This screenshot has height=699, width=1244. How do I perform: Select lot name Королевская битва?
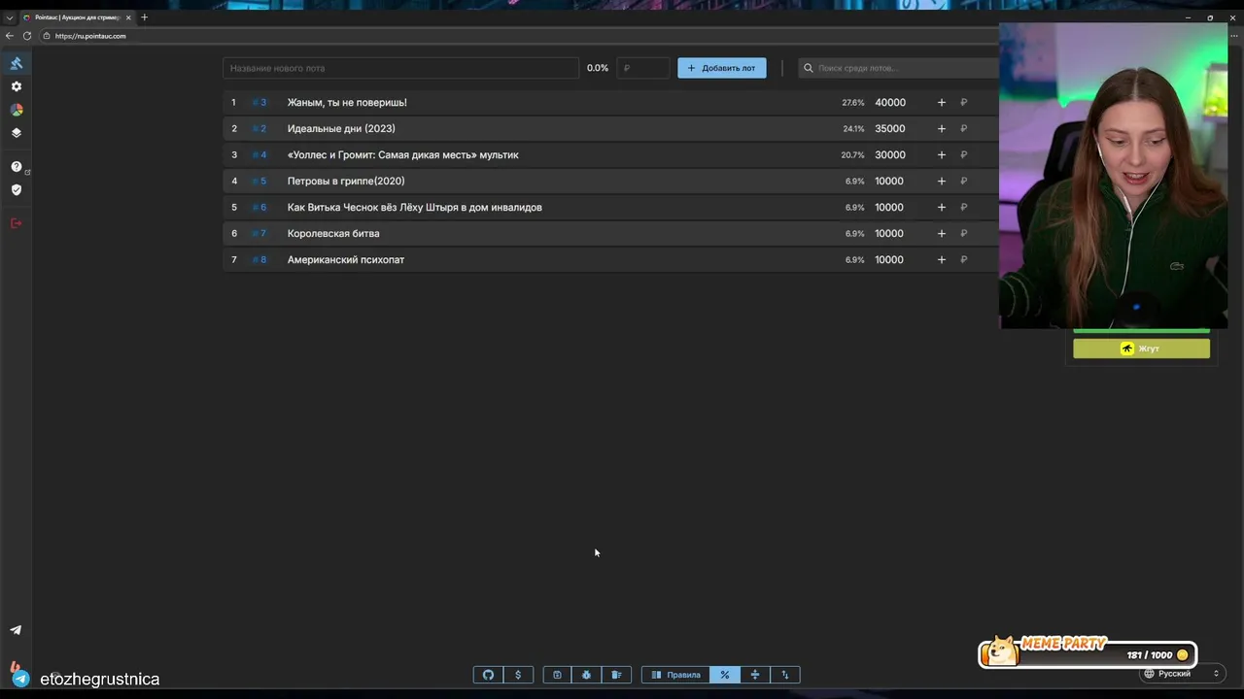pos(333,233)
